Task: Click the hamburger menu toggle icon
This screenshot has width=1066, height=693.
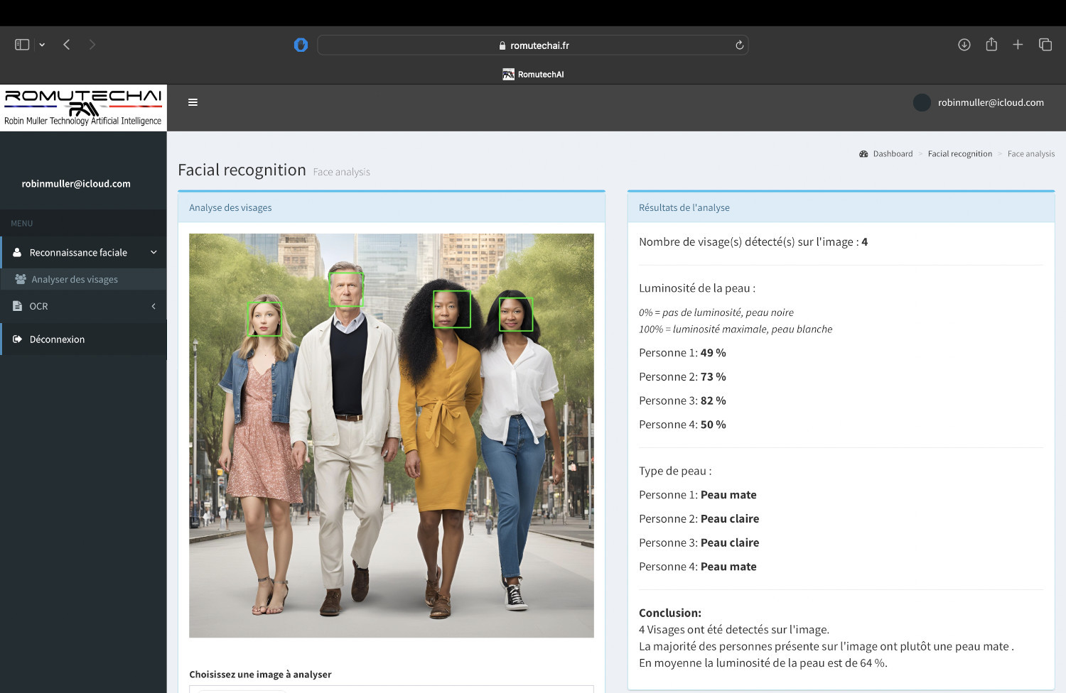Action: pyautogui.click(x=193, y=102)
